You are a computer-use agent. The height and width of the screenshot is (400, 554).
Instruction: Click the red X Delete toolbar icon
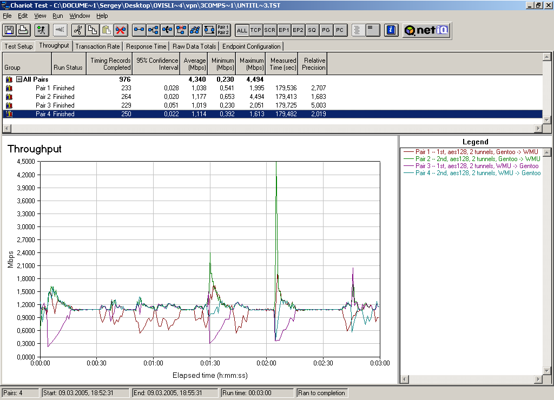coord(120,30)
